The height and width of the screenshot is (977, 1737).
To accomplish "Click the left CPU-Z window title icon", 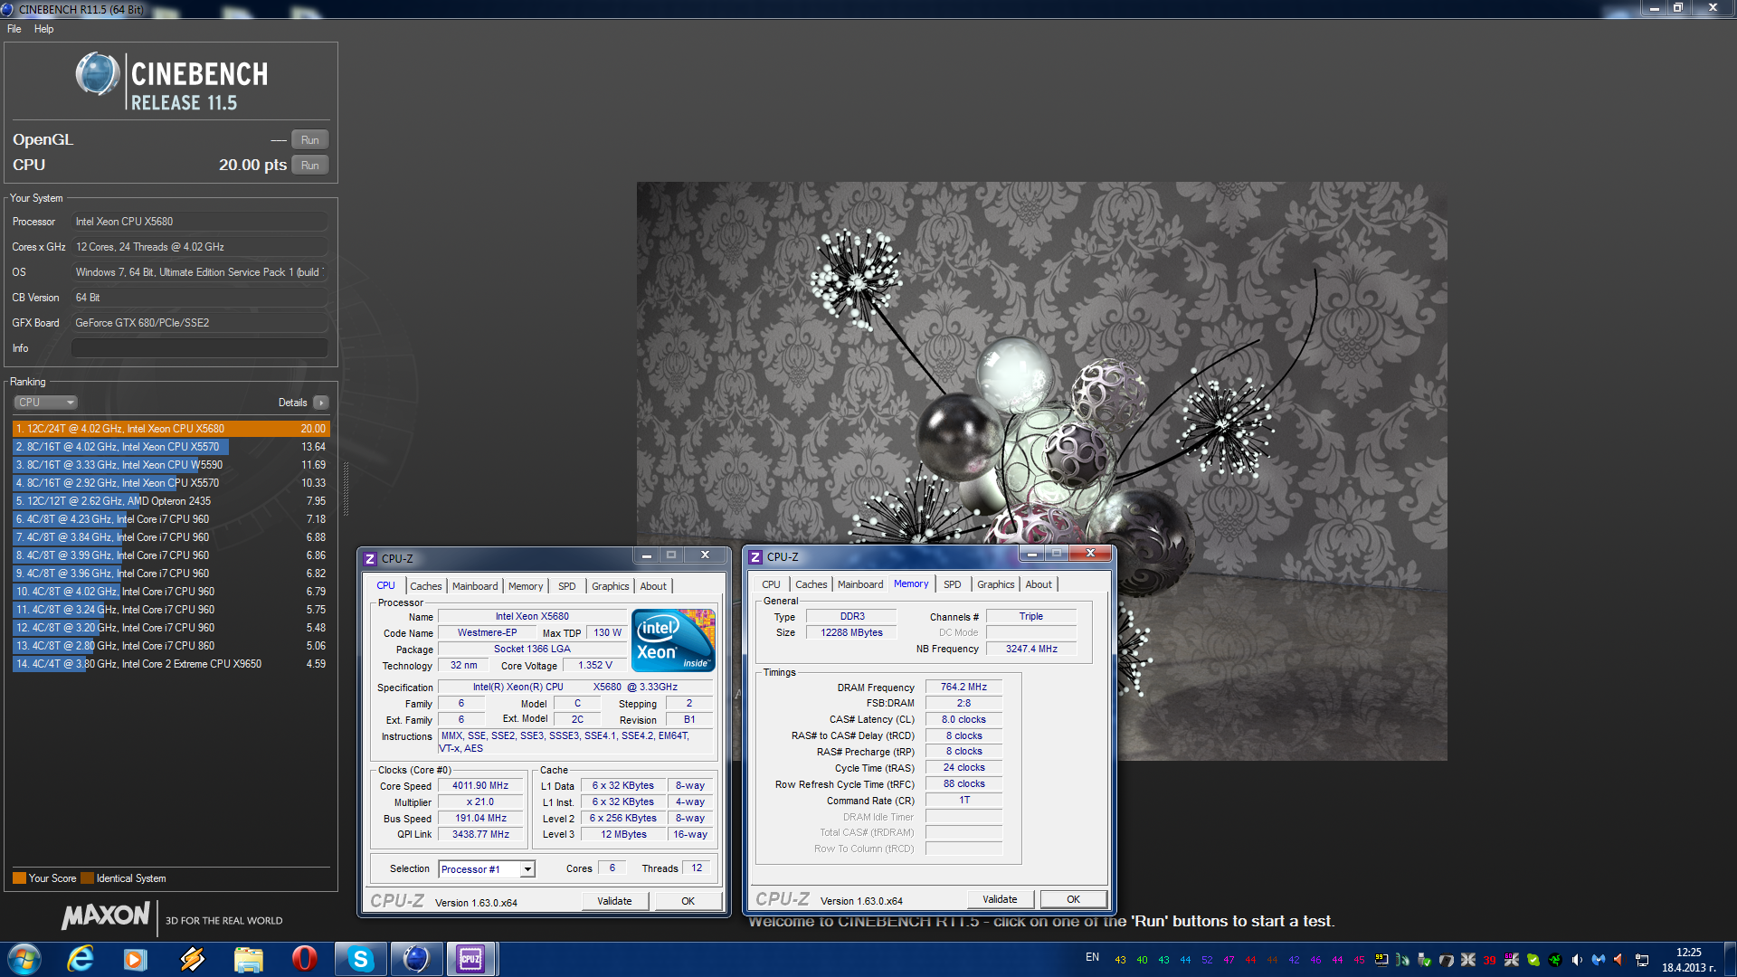I will (369, 559).
